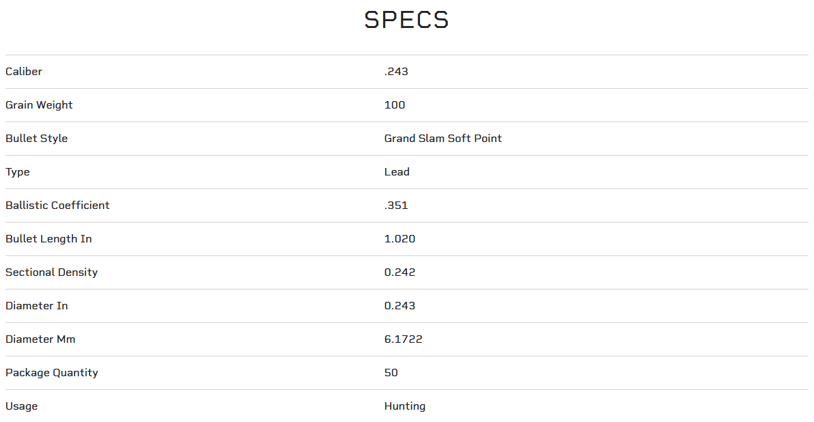Click the Package Quantity label
The width and height of the screenshot is (814, 422).
[x=52, y=373]
